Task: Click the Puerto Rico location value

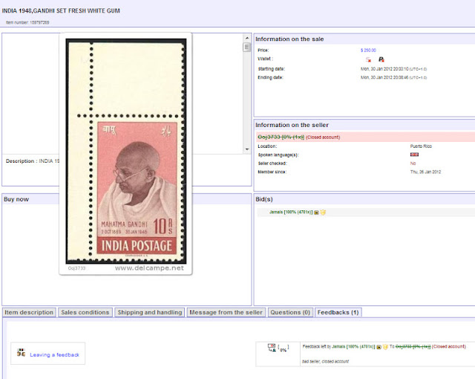Action: 421,146
